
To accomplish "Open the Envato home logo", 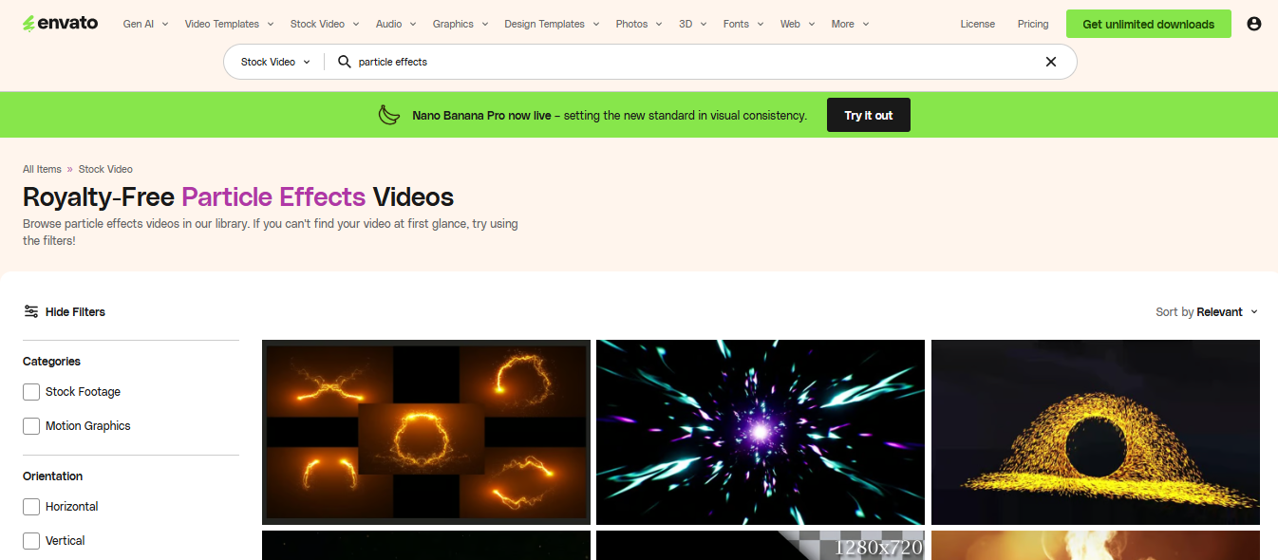I will pyautogui.click(x=60, y=24).
